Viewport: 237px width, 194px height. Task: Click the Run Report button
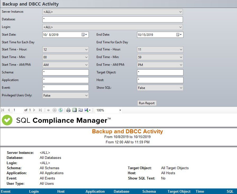[x=147, y=103]
